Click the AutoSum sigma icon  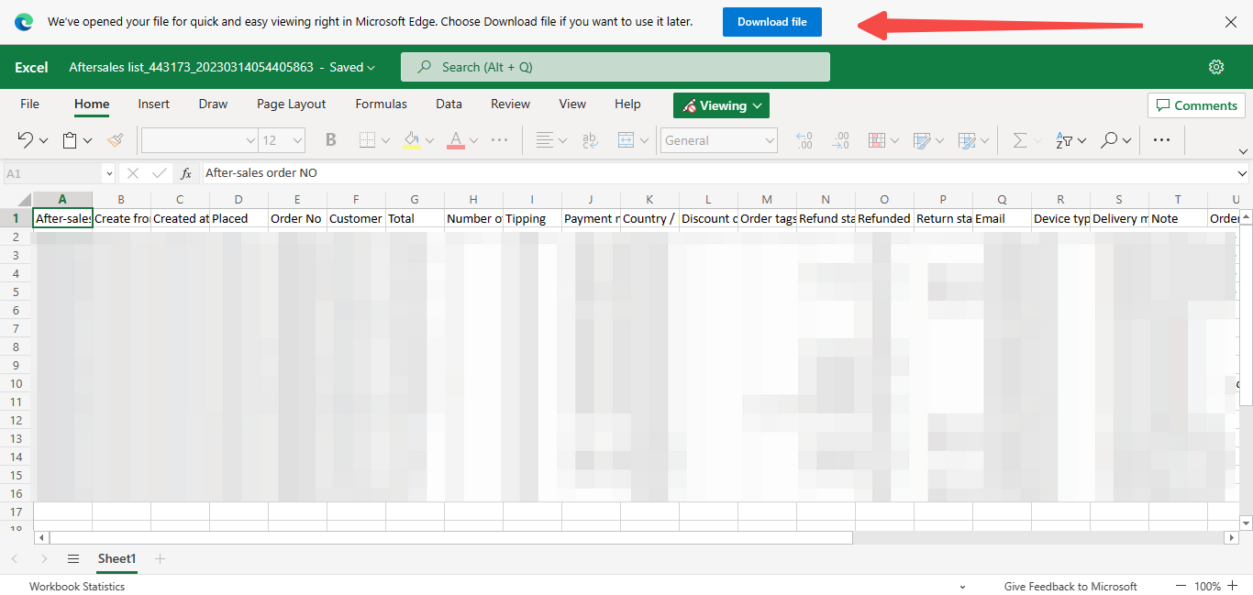click(x=1019, y=140)
